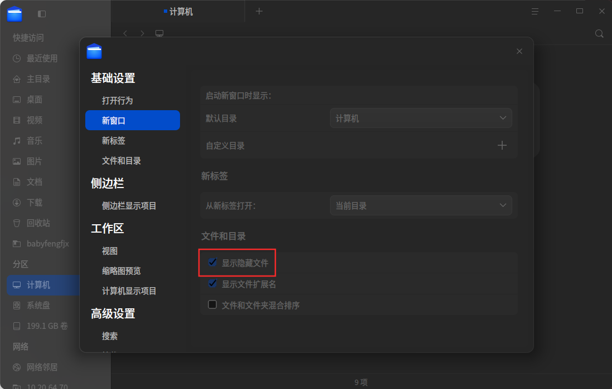612x389 pixels.
Task: Click the search magnifier icon
Action: click(599, 33)
